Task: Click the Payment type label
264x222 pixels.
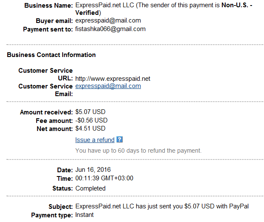Action: [x=52, y=215]
